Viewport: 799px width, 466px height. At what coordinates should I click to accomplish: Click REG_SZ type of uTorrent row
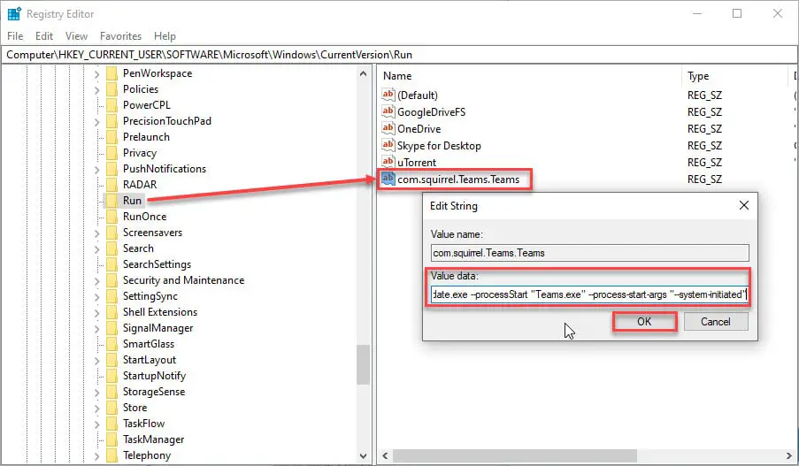(x=704, y=163)
